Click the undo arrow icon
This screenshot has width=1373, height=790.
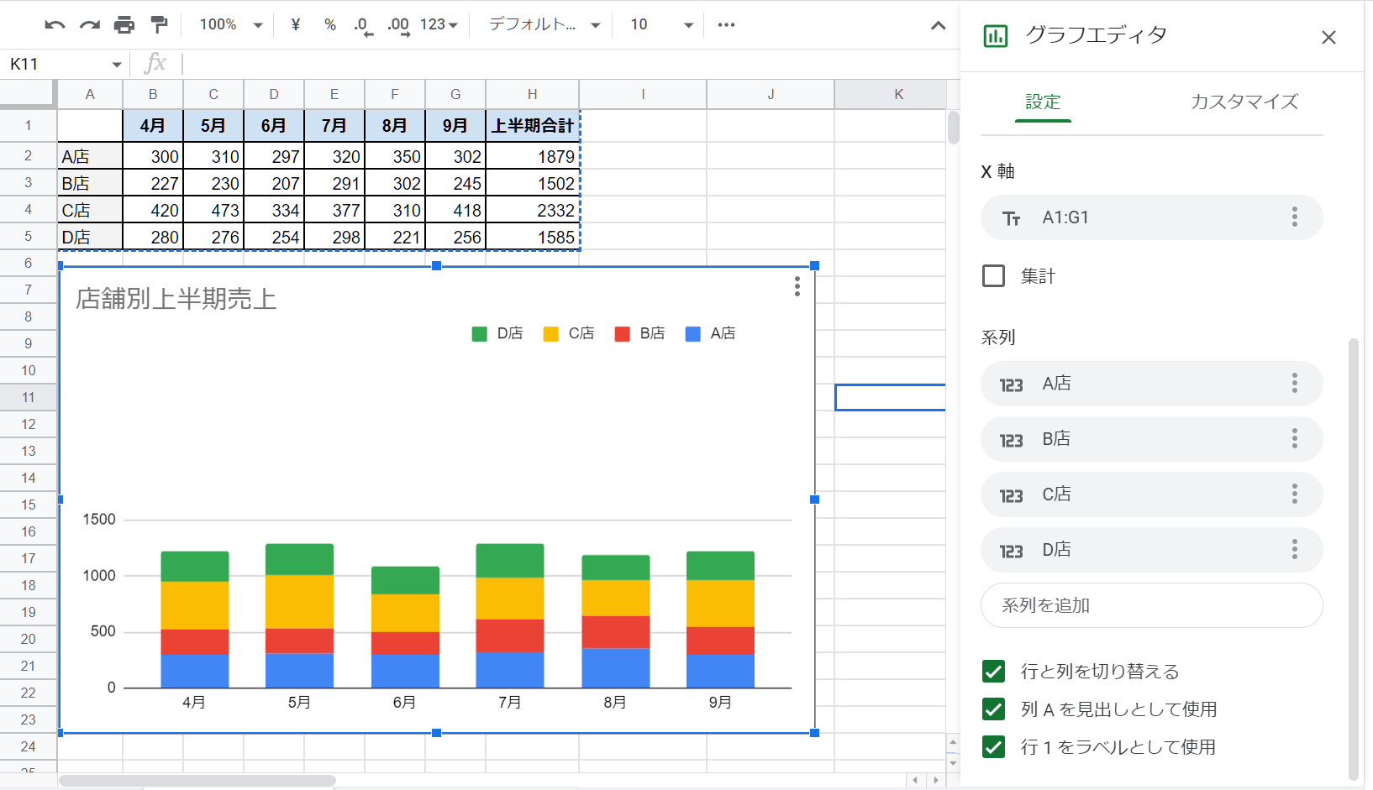point(55,25)
